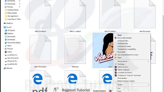Choose TeraCopy... in the context menu
The height and width of the screenshot is (92, 164).
[121, 64]
